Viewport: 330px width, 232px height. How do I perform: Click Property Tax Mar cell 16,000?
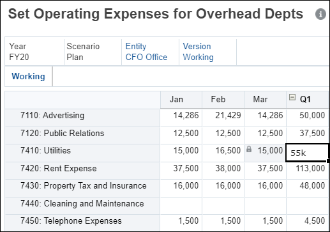265,188
